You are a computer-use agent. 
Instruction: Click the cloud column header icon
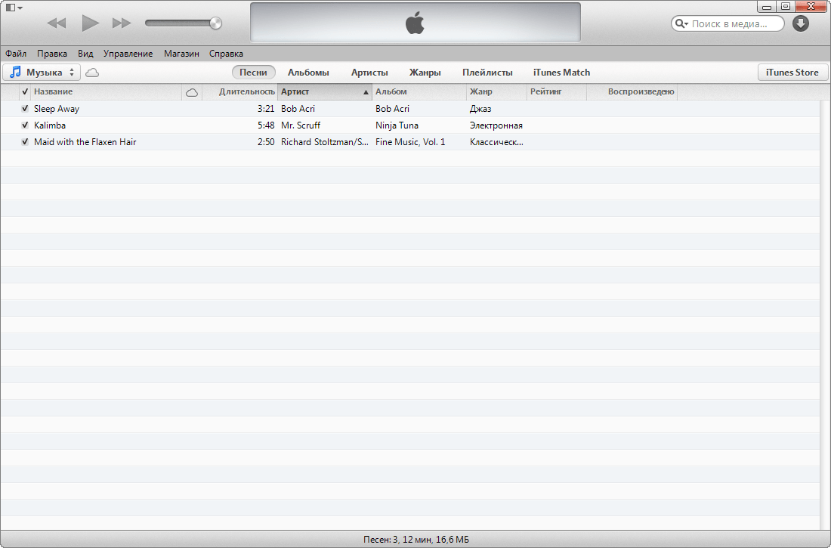pyautogui.click(x=192, y=92)
